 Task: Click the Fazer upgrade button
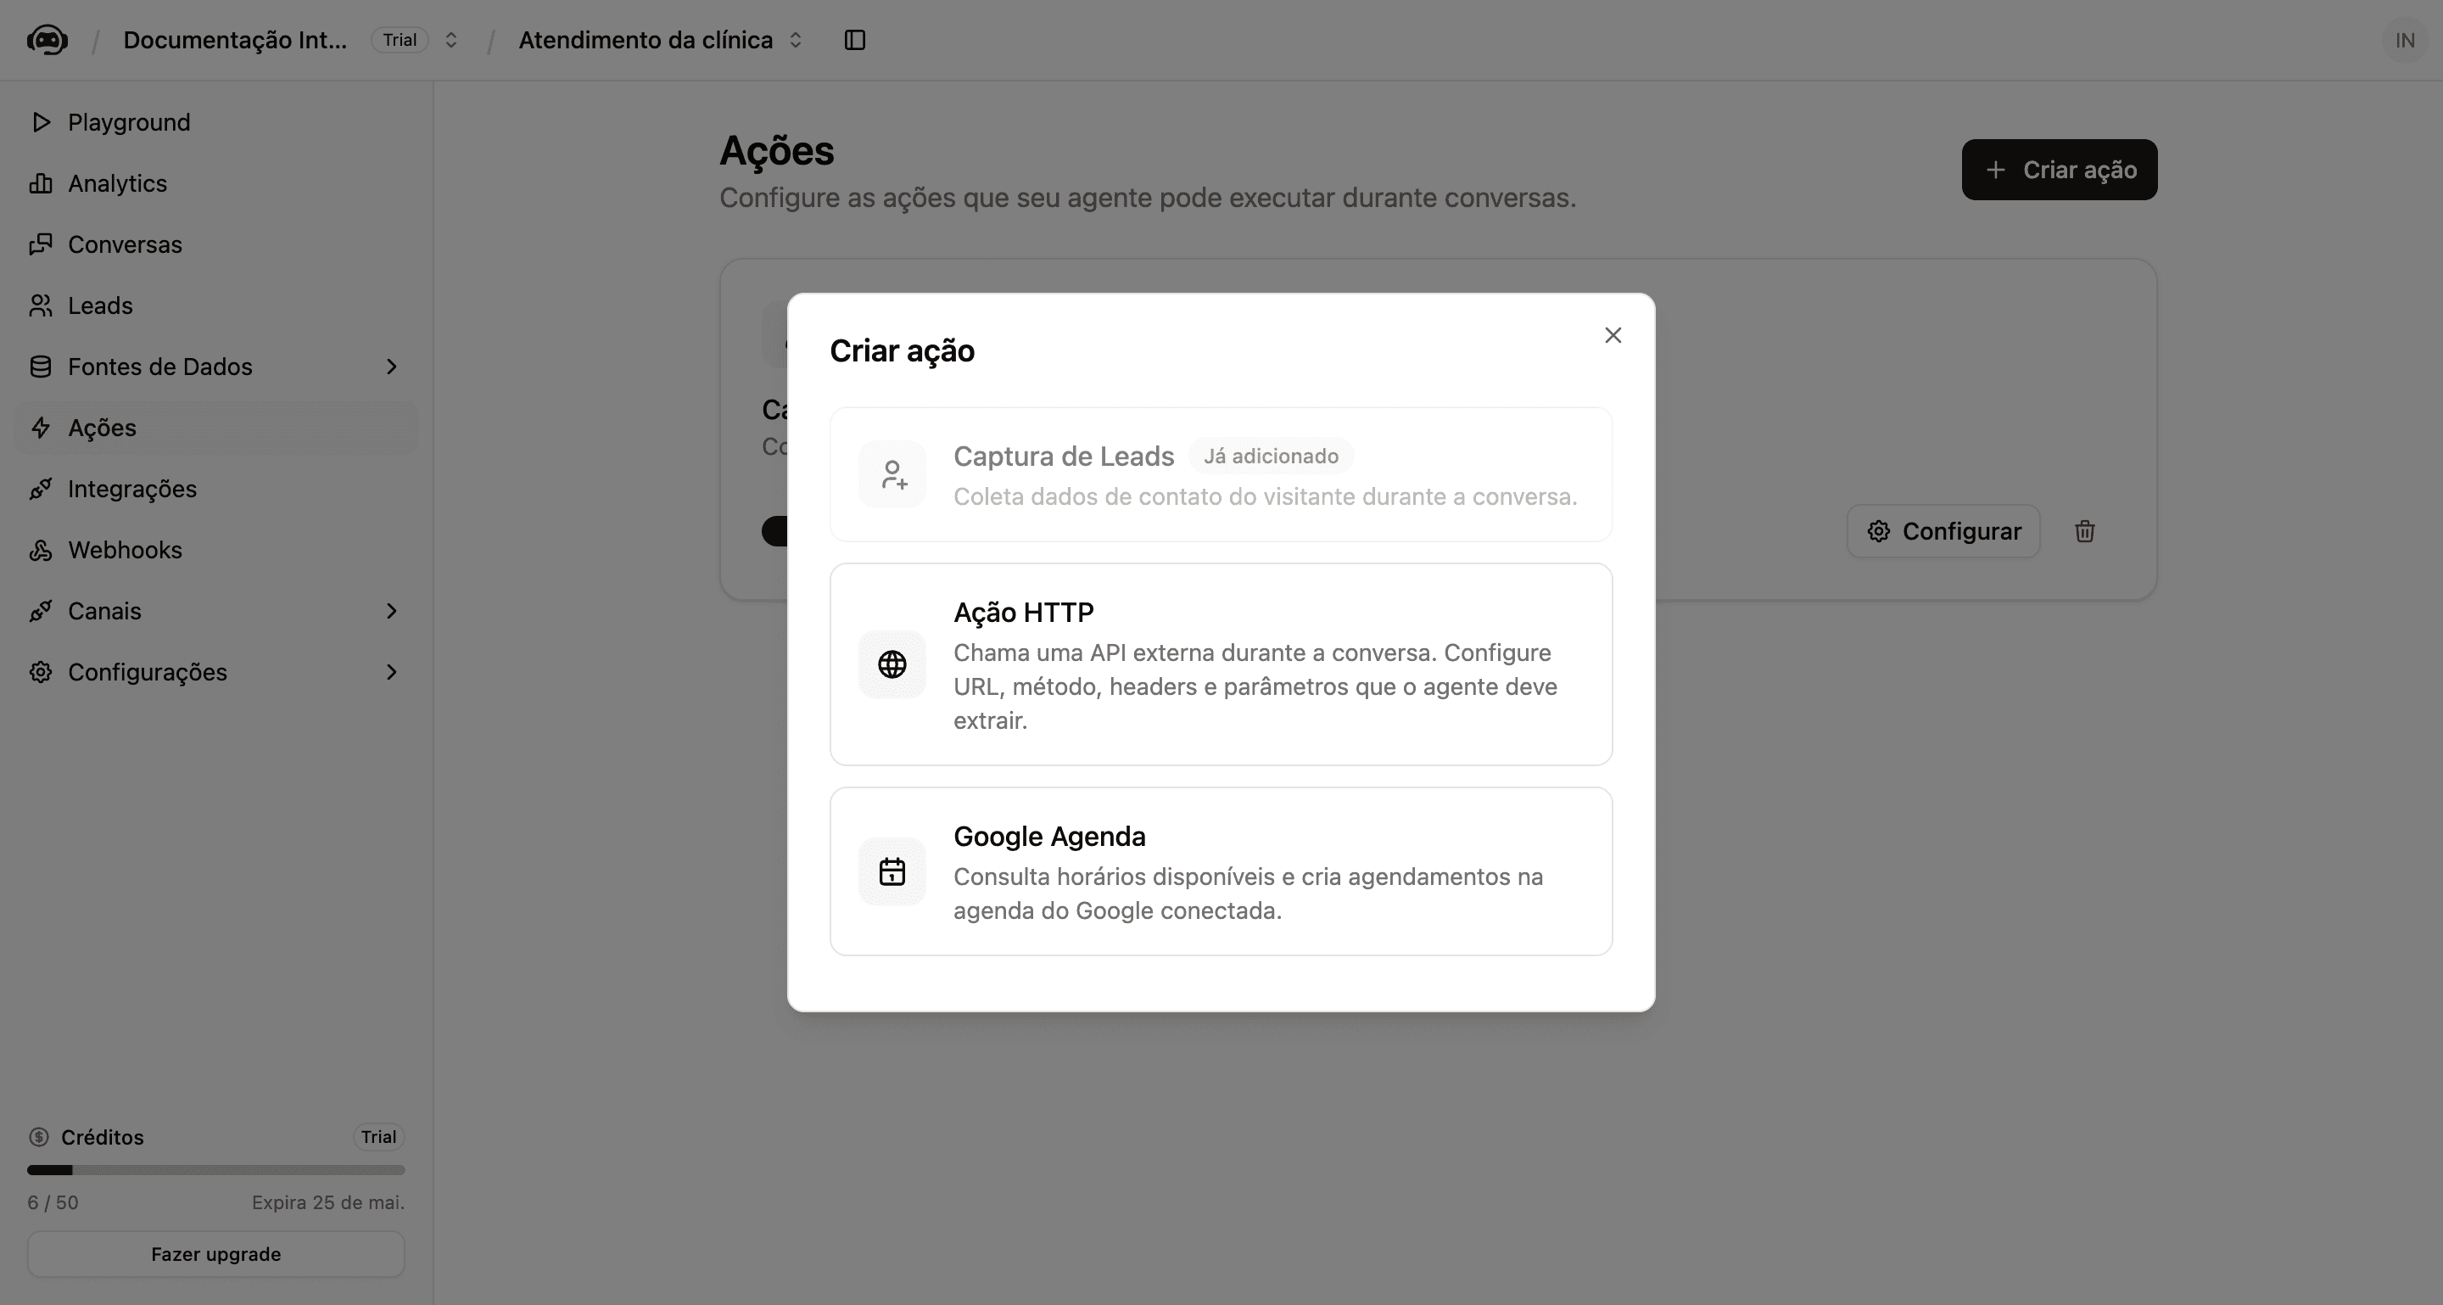(216, 1254)
